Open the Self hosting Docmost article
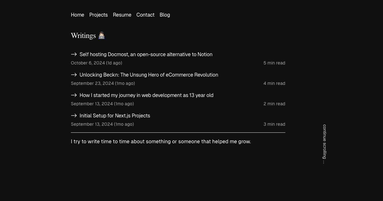The height and width of the screenshot is (201, 383). 146,55
